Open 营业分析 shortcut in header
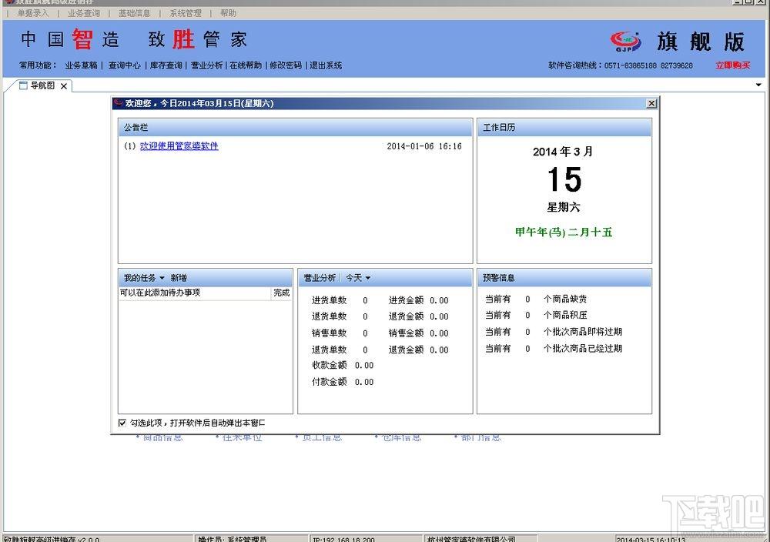 tap(206, 65)
